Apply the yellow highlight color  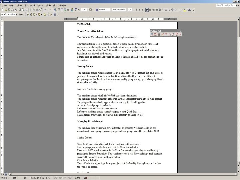[x=185, y=10]
